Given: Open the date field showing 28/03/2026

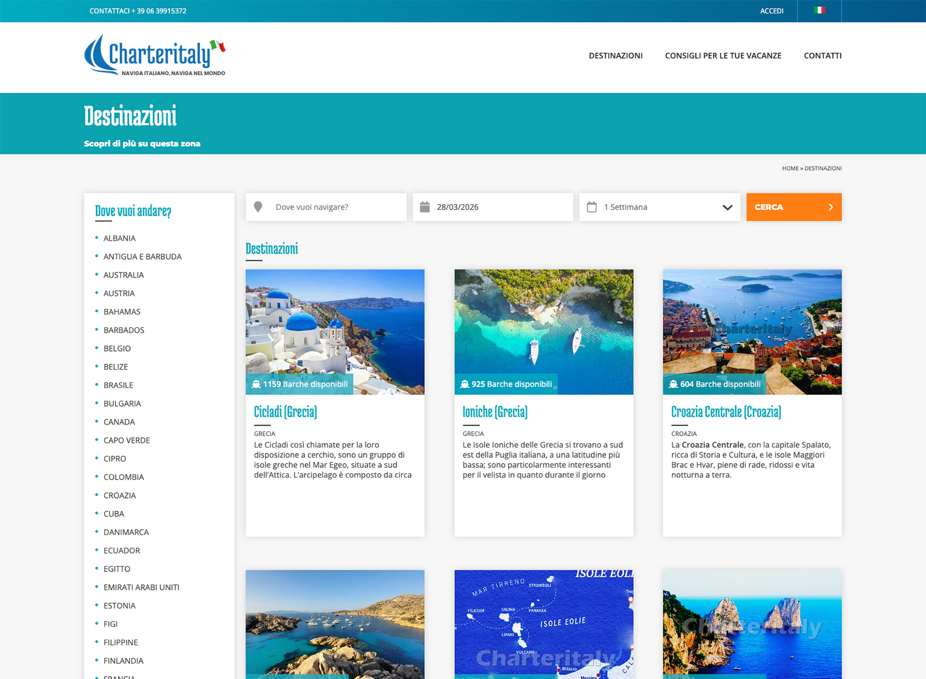Looking at the screenshot, I should (498, 207).
